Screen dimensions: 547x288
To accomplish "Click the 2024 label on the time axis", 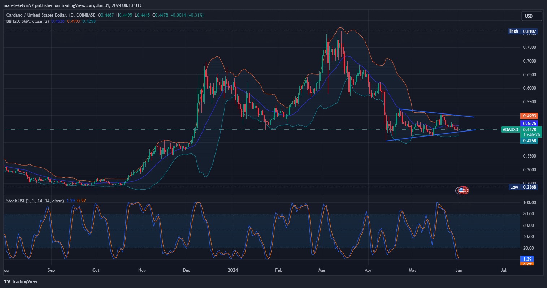I will (233, 270).
